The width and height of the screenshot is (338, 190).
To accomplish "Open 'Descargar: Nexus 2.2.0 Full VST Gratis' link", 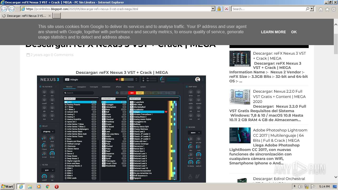I will pos(279,96).
